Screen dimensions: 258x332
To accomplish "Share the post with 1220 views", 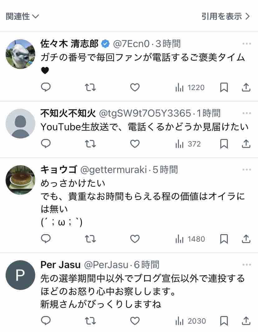I will tap(246, 87).
